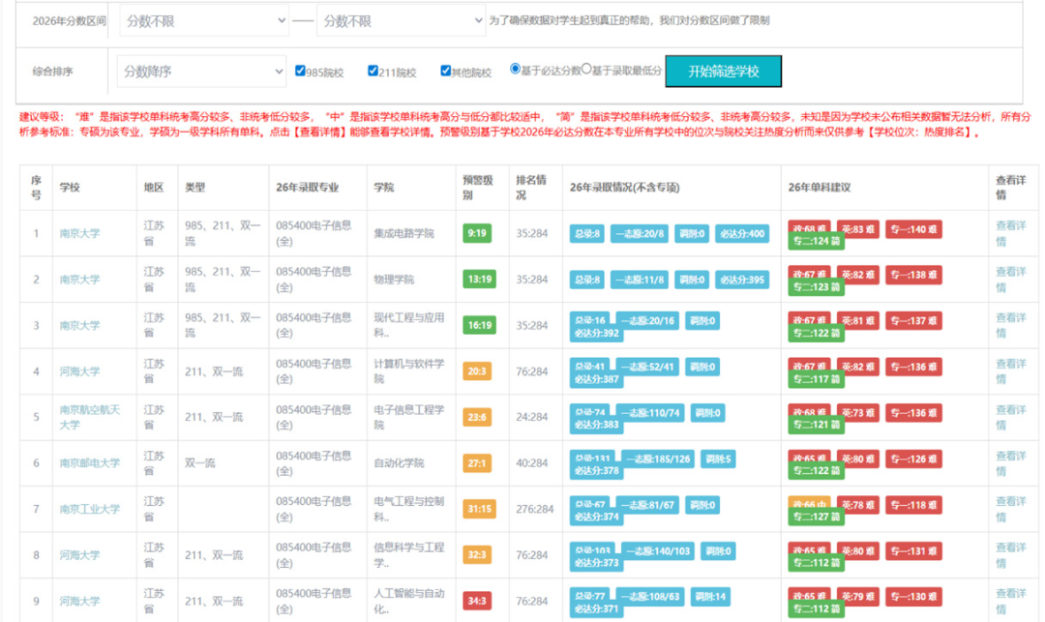The width and height of the screenshot is (1045, 622).
Task: Click the green 9:19 warning level badge
Action: tap(476, 234)
